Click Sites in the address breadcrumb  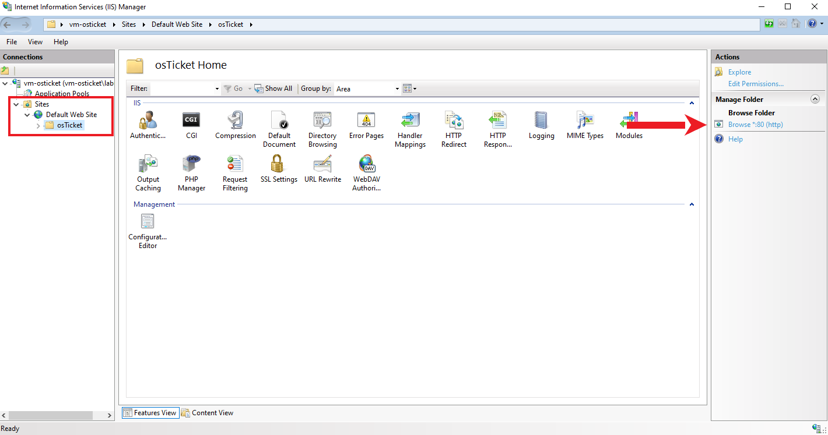[x=129, y=24]
